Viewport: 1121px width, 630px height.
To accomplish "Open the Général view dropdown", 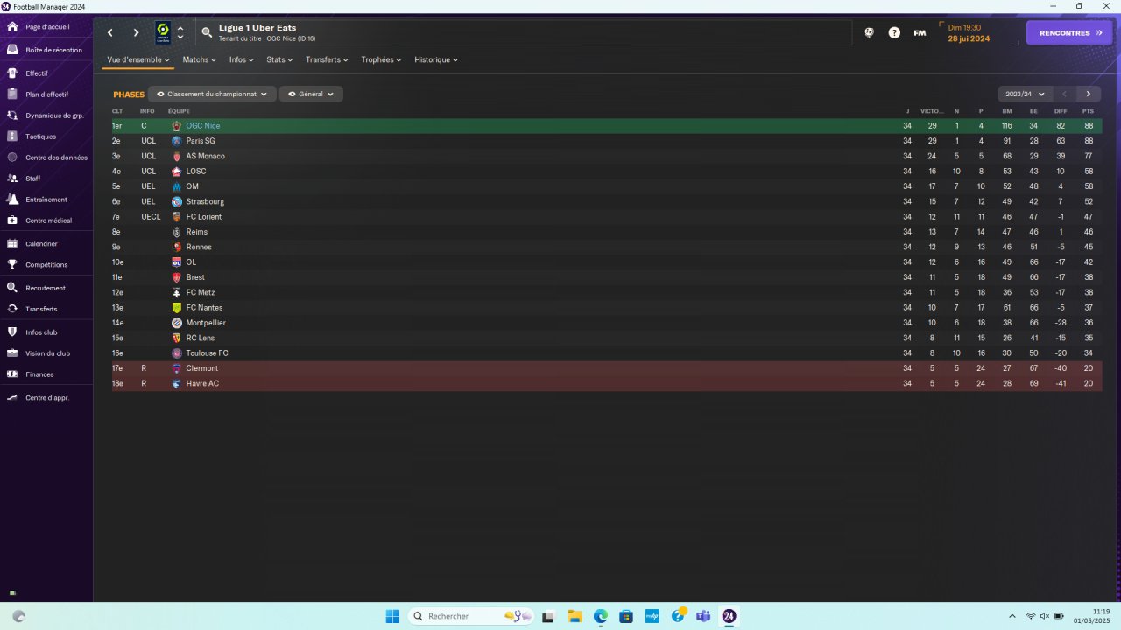I will click(311, 94).
